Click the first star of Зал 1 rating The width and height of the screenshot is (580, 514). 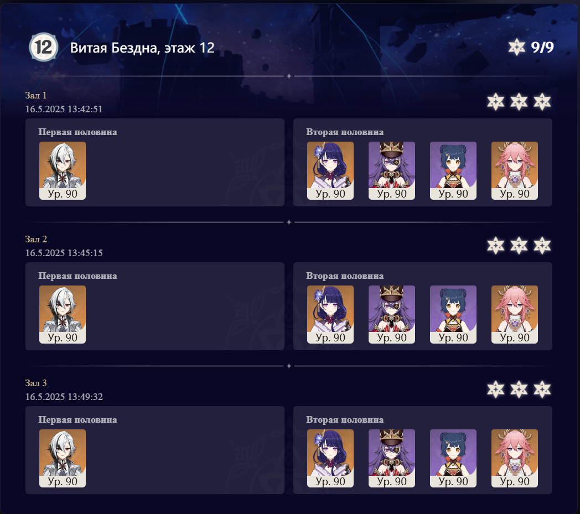(496, 102)
